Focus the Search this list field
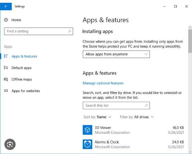The height and width of the screenshot is (154, 192). point(116,105)
